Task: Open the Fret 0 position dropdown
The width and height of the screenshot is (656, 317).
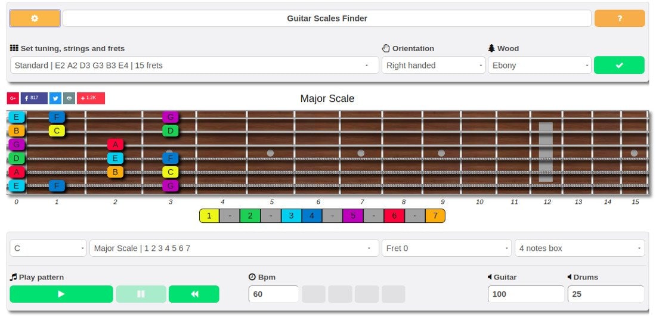Action: coord(447,248)
